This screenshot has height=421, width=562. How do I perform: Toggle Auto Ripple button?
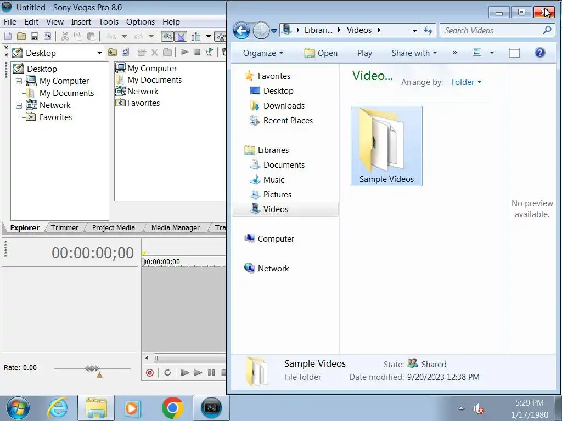[x=196, y=36]
